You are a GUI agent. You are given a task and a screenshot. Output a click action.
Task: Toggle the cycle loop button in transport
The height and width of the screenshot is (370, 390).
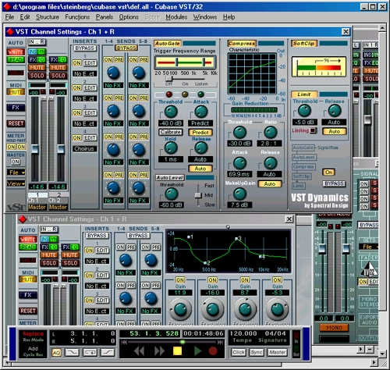pyautogui.click(x=90, y=353)
